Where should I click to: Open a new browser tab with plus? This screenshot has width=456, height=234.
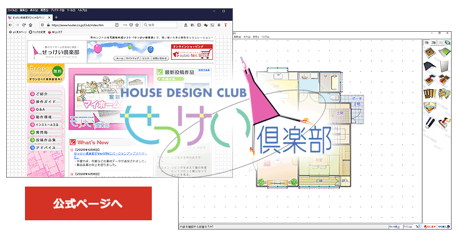coord(56,17)
